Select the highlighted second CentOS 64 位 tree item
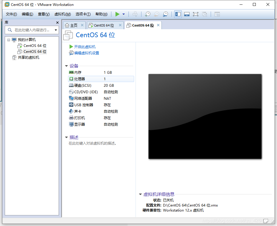Viewport: 277px width, 226px height. pyautogui.click(x=35, y=51)
